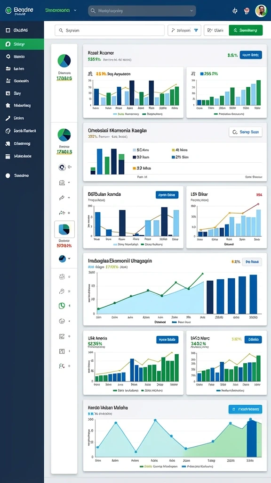Click the blue button in the first chart card header

point(251,55)
